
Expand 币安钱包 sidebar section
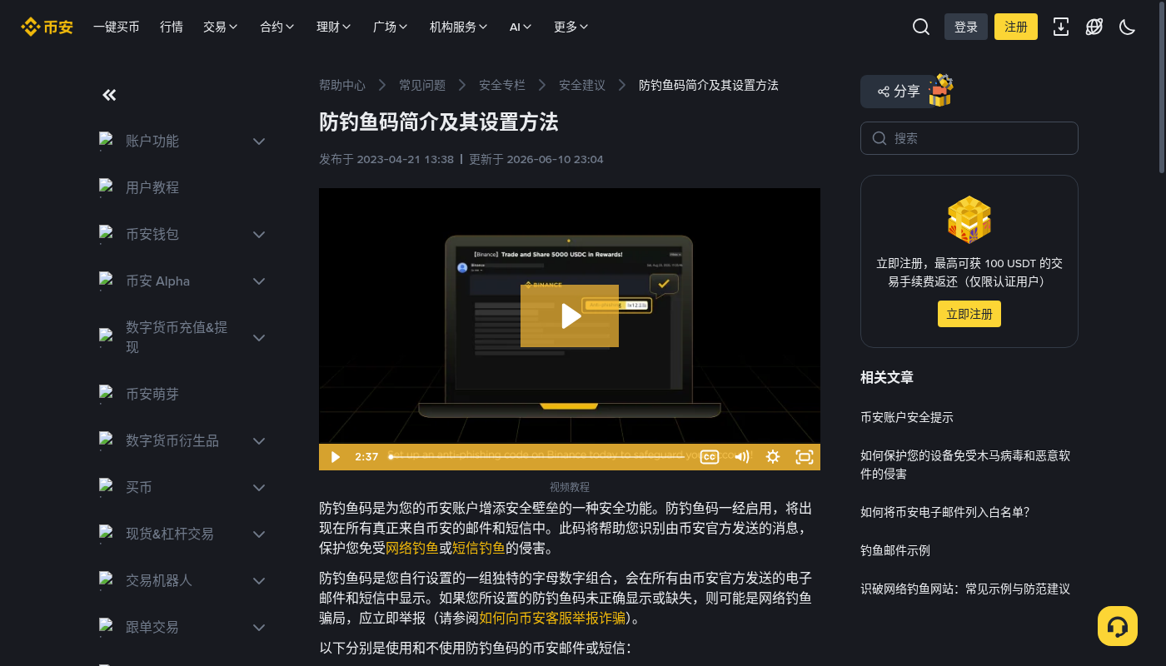259,235
